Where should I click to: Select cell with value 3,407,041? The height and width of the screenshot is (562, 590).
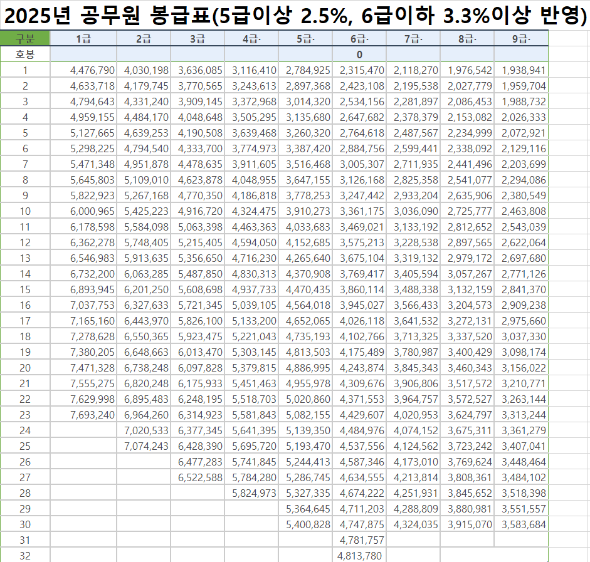521,446
